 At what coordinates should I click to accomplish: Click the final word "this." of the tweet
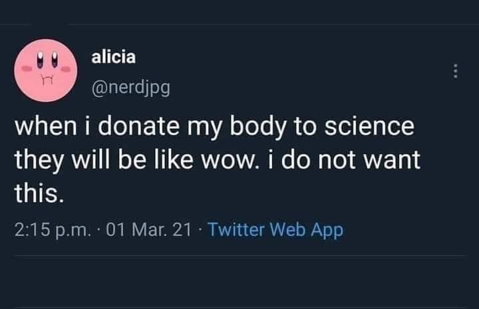39,194
